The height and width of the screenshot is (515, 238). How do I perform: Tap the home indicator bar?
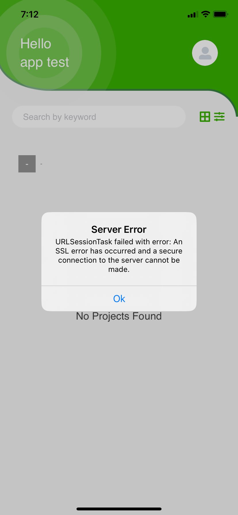[x=119, y=509]
